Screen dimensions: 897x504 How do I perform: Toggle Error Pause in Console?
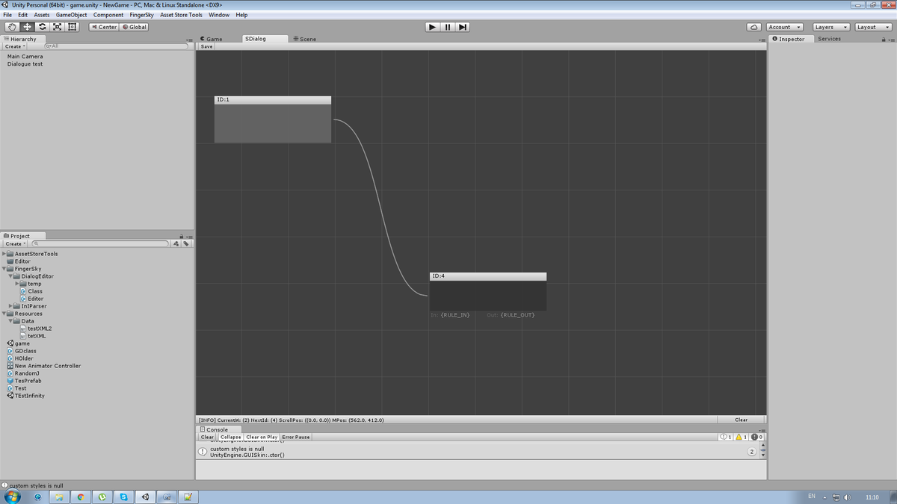pyautogui.click(x=296, y=438)
